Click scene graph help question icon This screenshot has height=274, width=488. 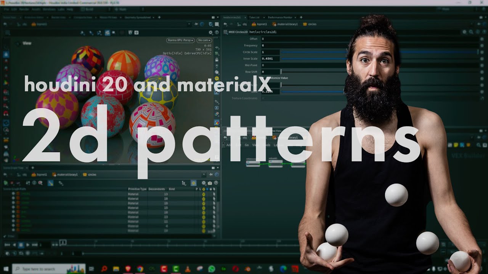click(x=216, y=183)
